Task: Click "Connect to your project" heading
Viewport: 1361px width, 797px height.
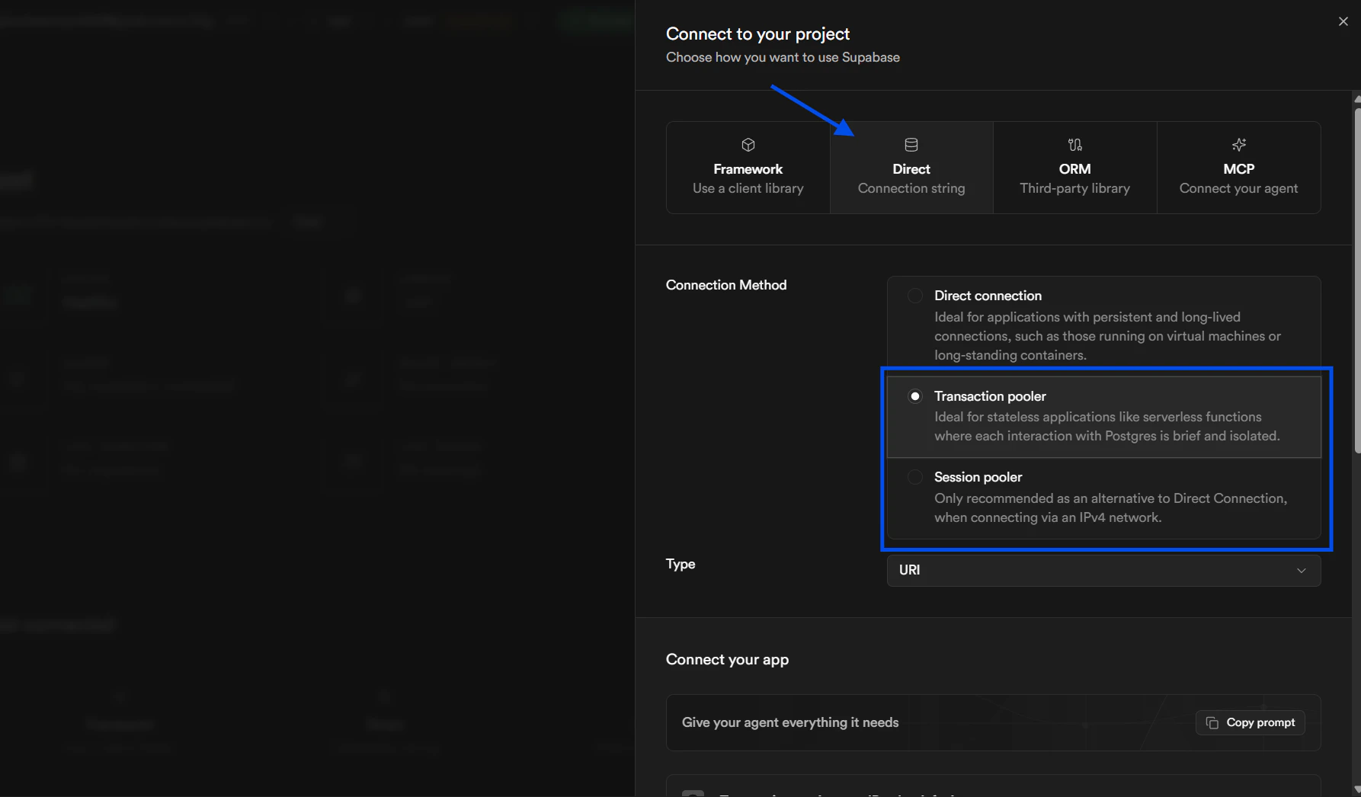Action: (x=757, y=34)
